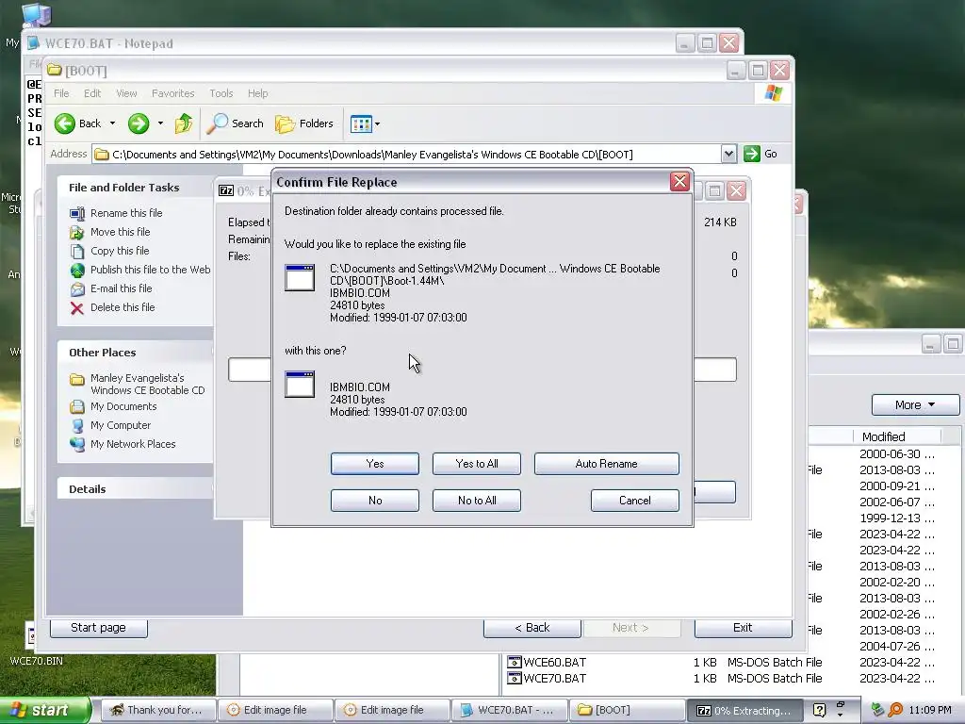
Task: Open the More dropdown button
Action: point(915,404)
